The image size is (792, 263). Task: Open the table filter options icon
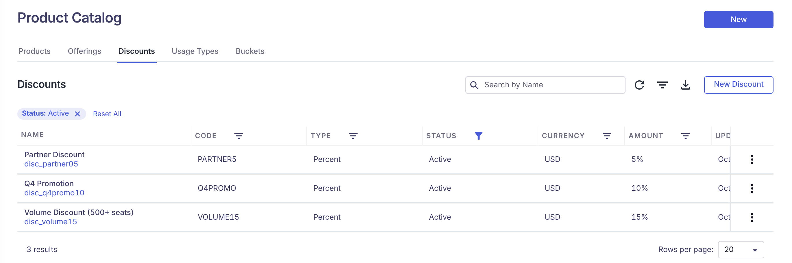click(x=662, y=85)
